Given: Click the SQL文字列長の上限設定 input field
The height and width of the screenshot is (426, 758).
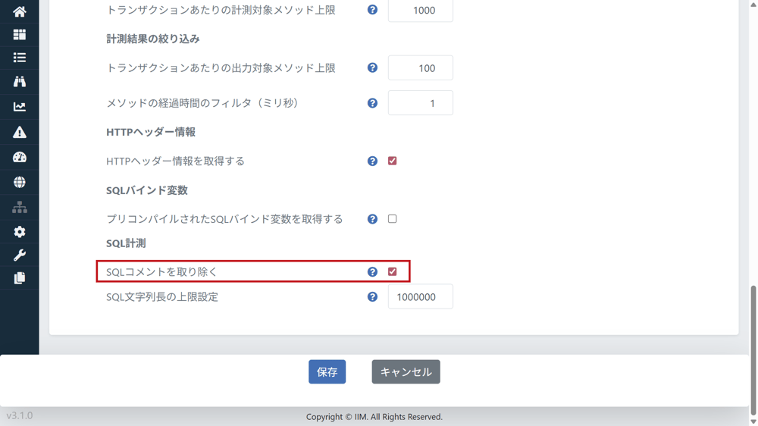Looking at the screenshot, I should tap(420, 297).
